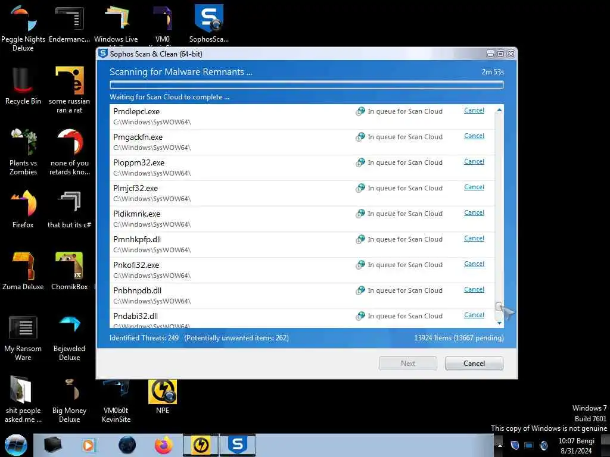This screenshot has height=457, width=610.
Task: Click the scan list scrollbar thumb
Action: tap(499, 306)
